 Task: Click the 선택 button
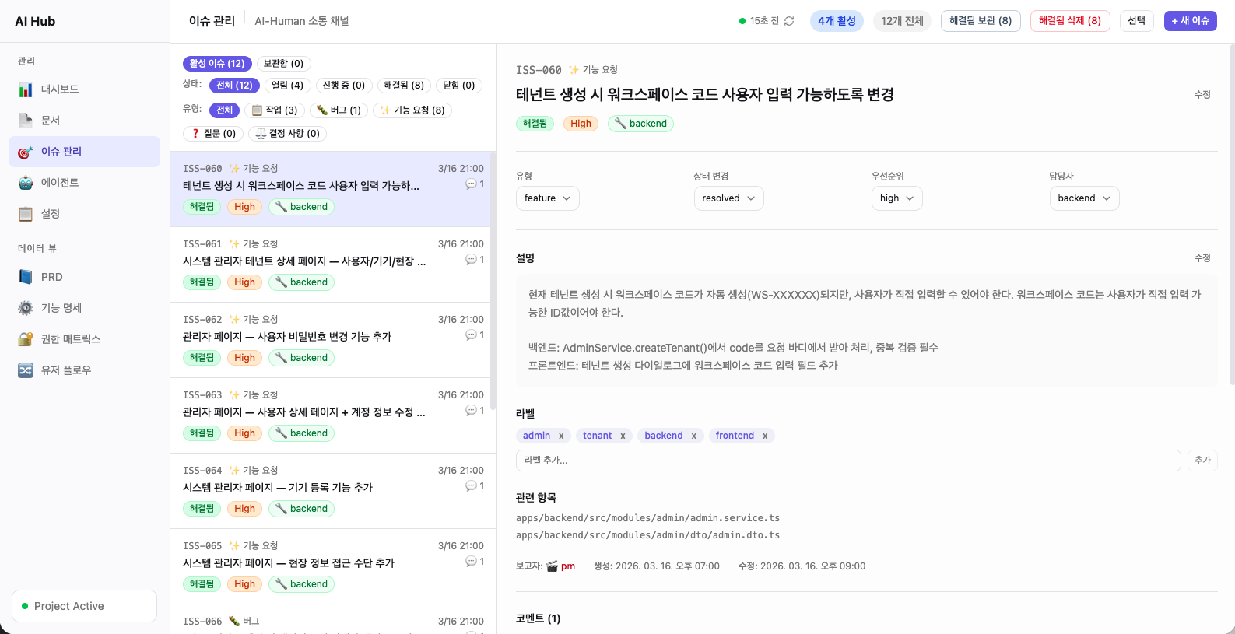coord(1137,21)
